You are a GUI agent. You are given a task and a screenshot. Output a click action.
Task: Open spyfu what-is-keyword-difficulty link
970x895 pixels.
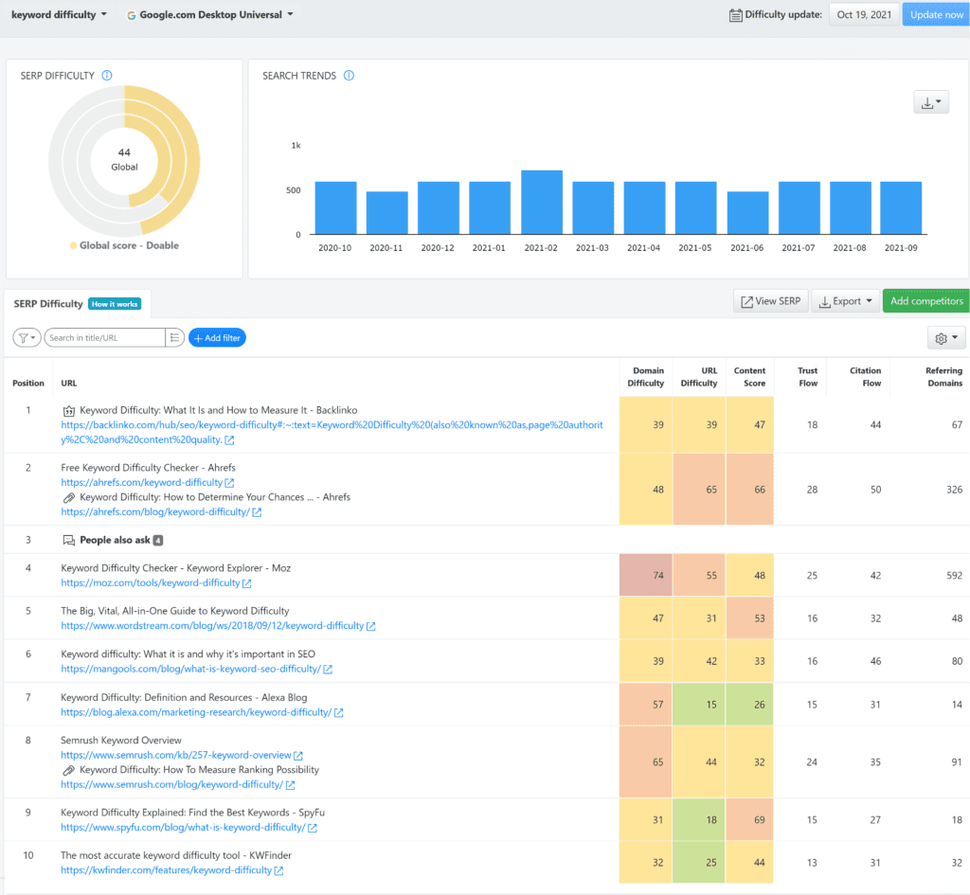click(x=183, y=827)
